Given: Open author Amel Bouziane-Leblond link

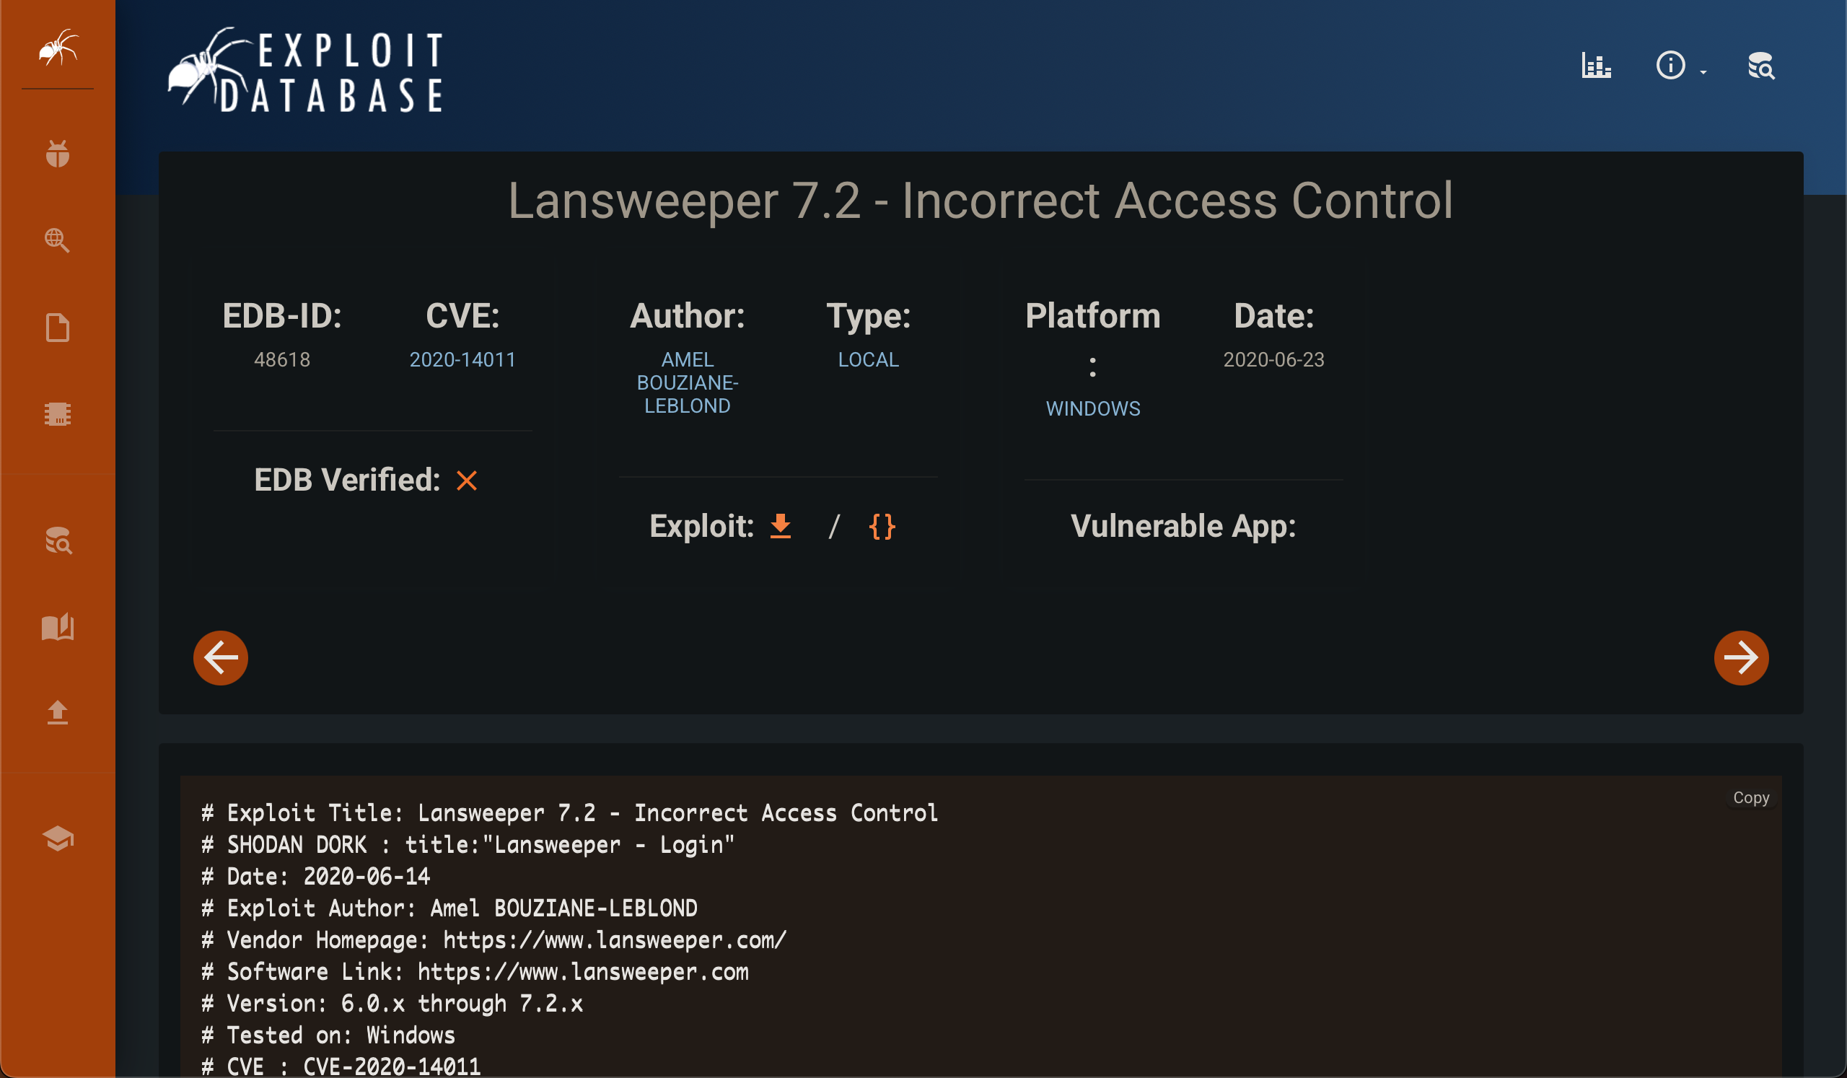Looking at the screenshot, I should 687,382.
